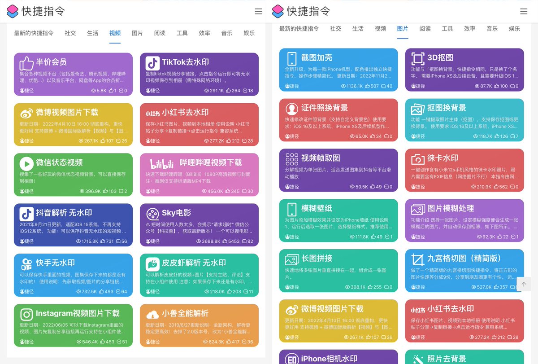Click the phone icon on the 截图加壳 card

click(x=292, y=58)
